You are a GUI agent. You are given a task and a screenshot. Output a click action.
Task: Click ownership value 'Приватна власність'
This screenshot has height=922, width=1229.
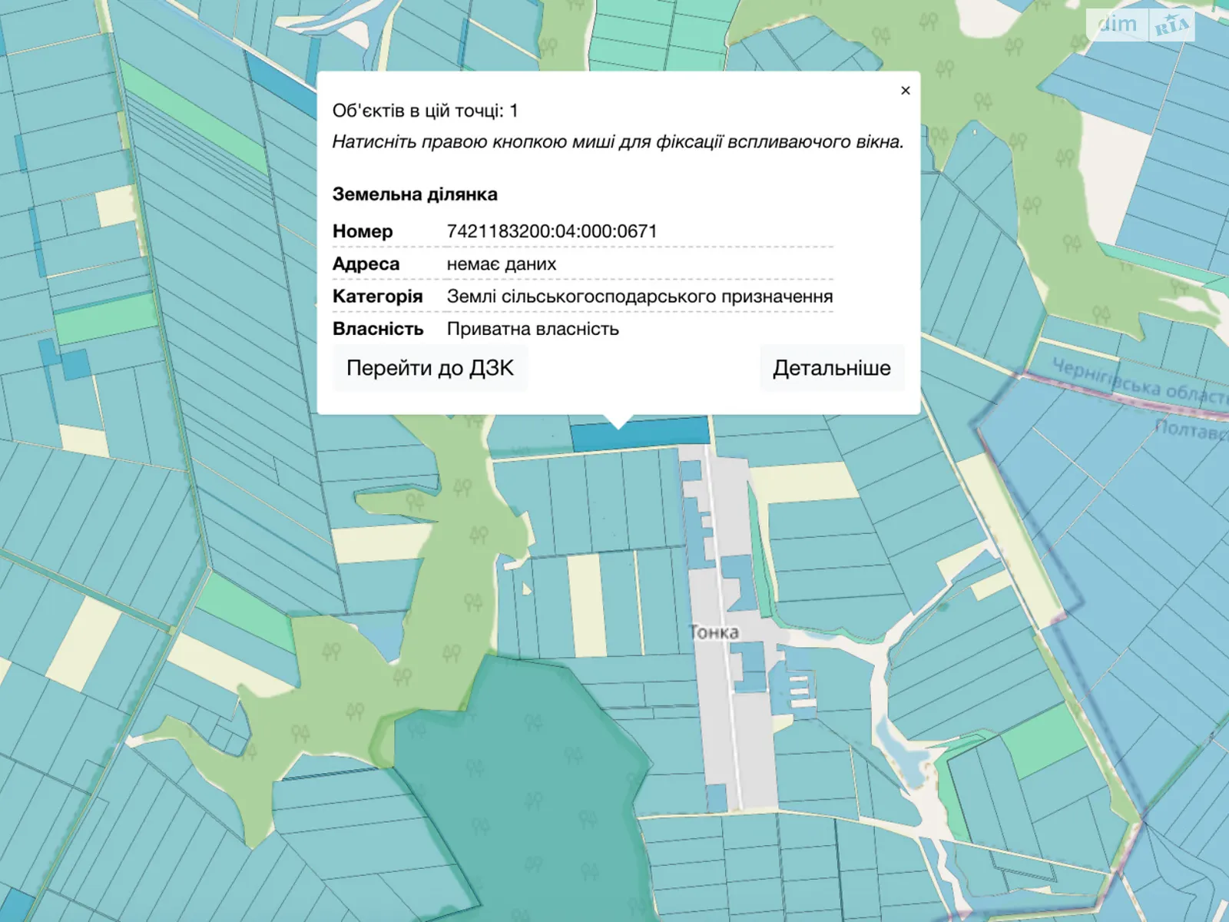click(532, 329)
